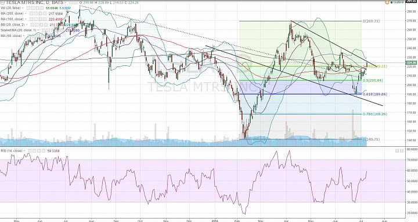Image resolution: width=418 pixels, height=222 pixels.
Task: Select the Fibonacci 0.618(189.86) level label
Action: click(375, 94)
